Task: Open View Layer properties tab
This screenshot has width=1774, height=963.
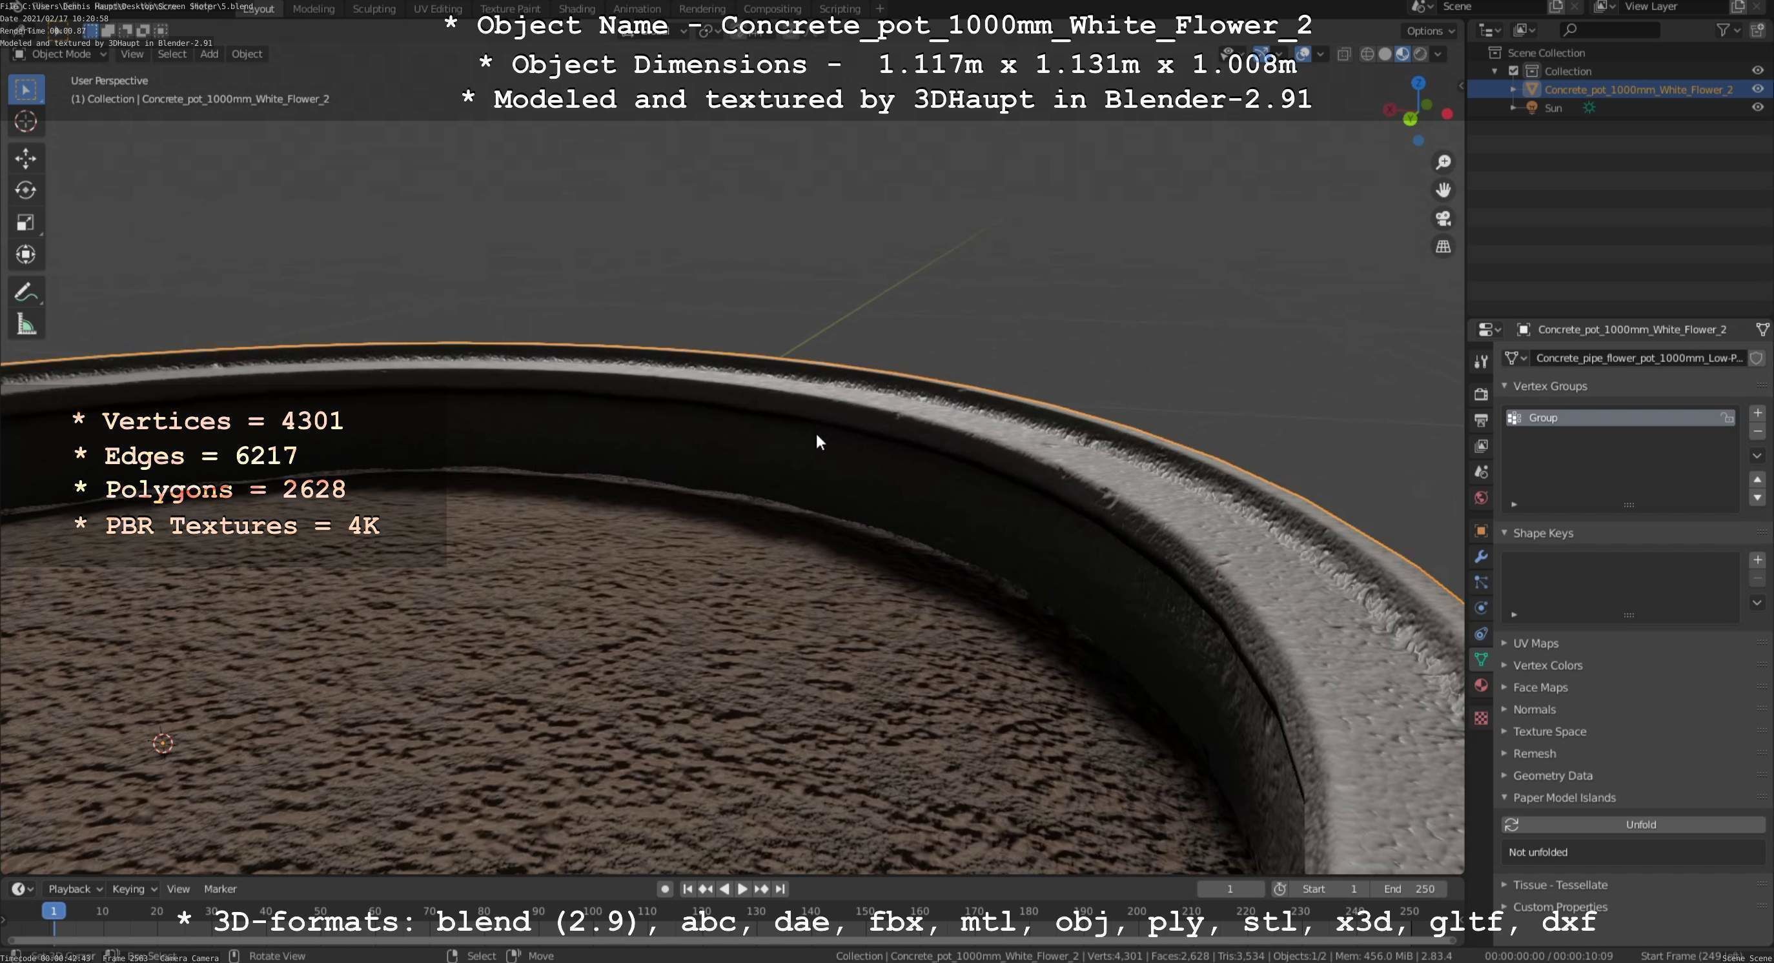Action: [x=1482, y=446]
